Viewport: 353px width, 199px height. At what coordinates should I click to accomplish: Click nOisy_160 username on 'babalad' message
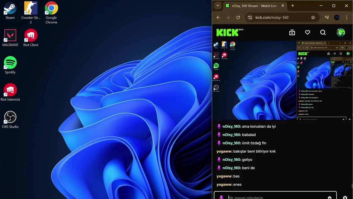(232, 135)
